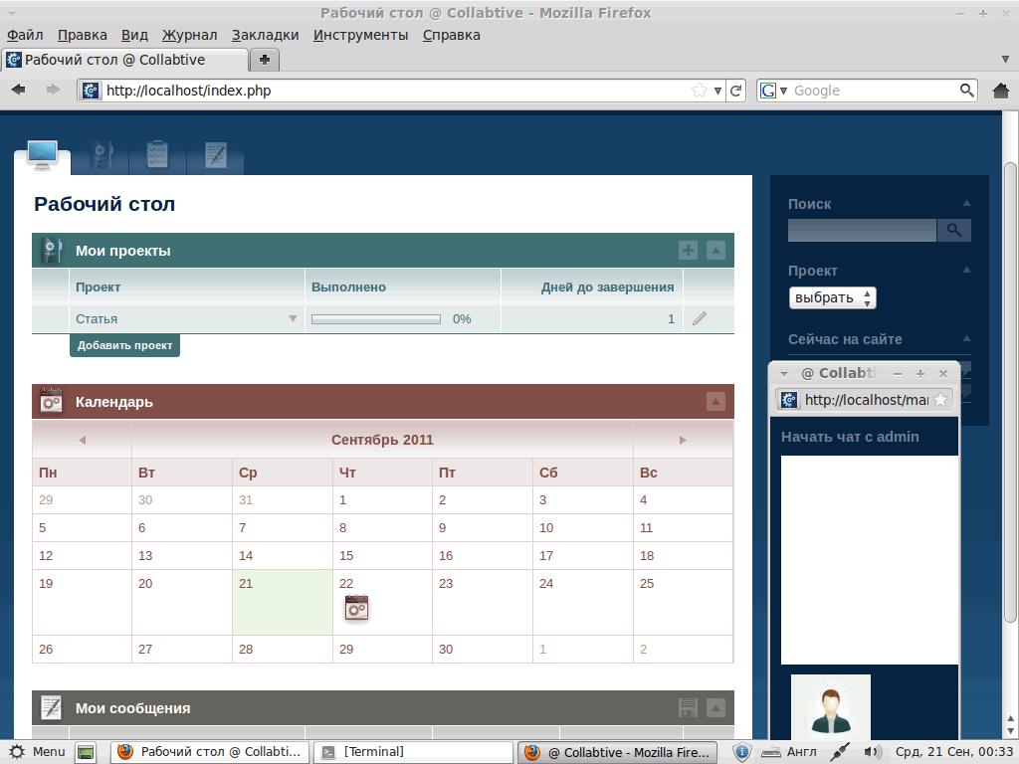Image resolution: width=1019 pixels, height=764 pixels.
Task: Open the Desktop monitor tab icon
Action: tap(42, 156)
